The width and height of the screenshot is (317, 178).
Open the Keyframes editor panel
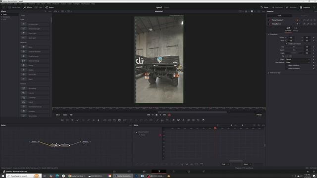(x=277, y=7)
